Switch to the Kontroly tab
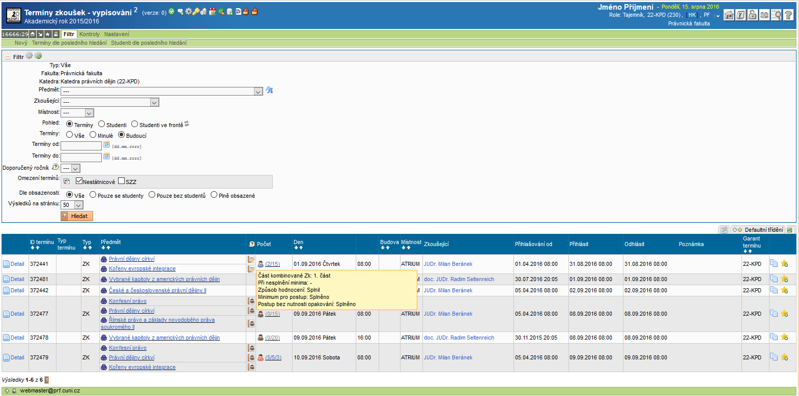Screen dimensions: 799x396 pyautogui.click(x=90, y=34)
